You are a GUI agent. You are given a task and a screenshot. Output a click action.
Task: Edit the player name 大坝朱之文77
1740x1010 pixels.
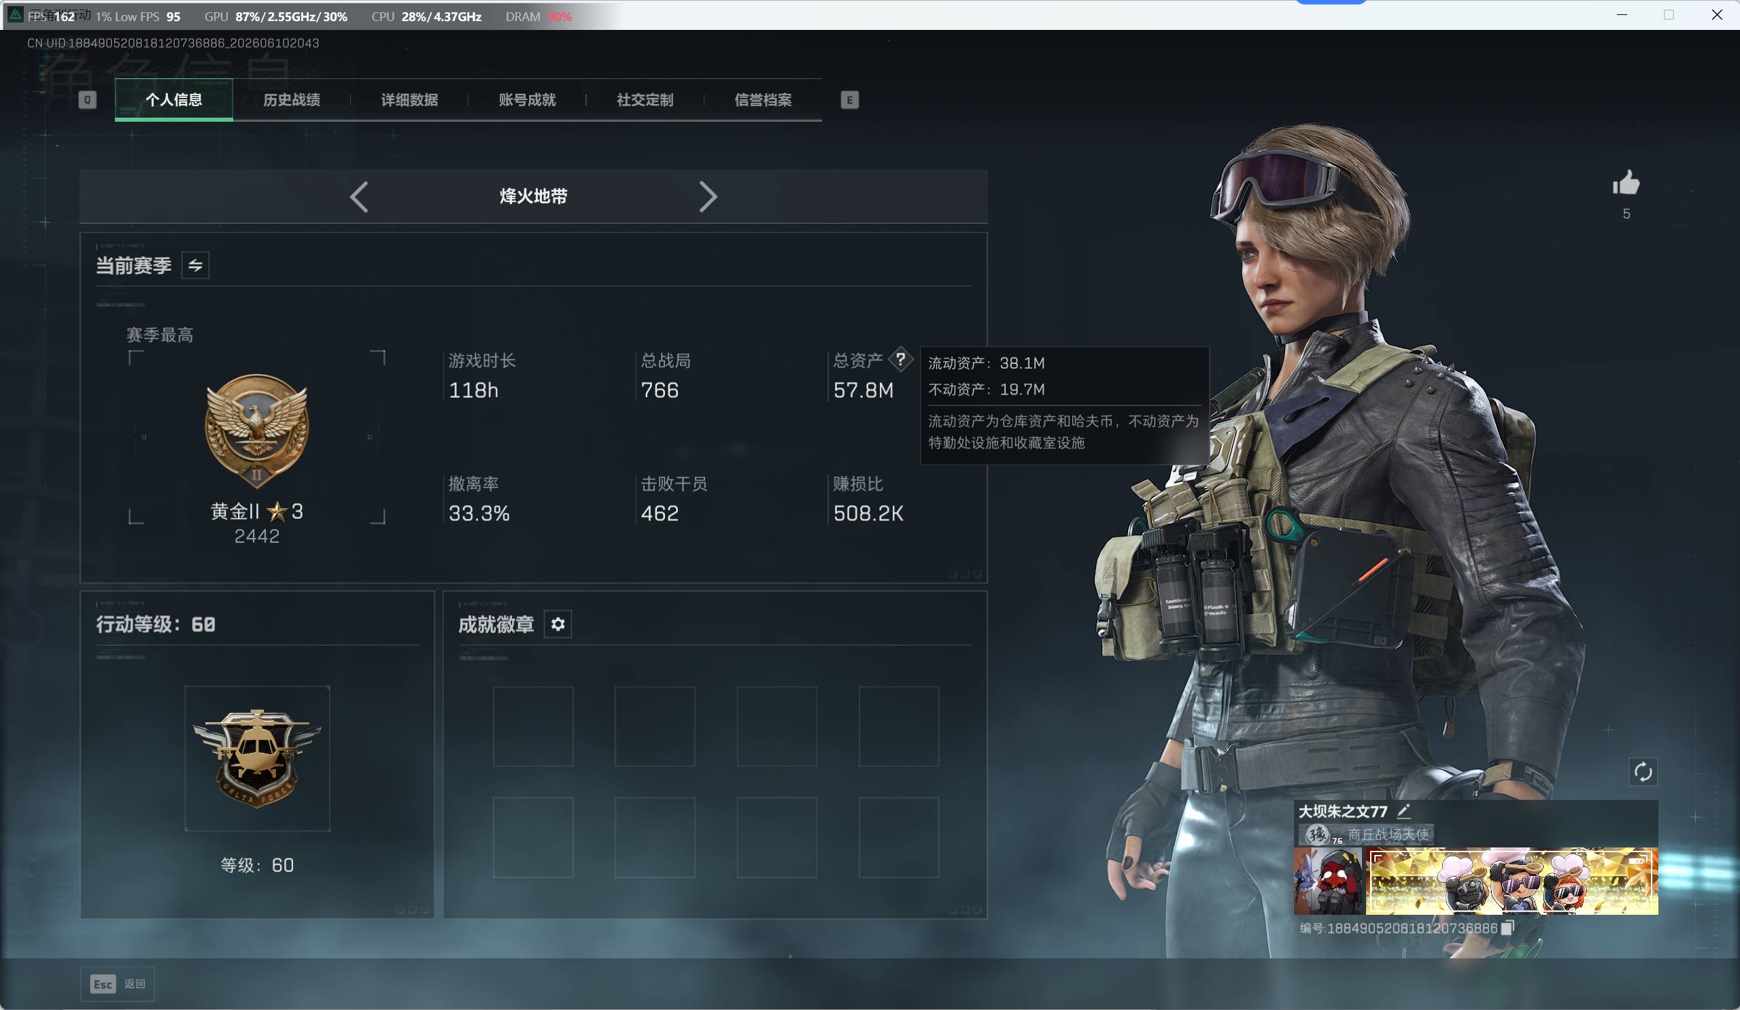pyautogui.click(x=1403, y=811)
